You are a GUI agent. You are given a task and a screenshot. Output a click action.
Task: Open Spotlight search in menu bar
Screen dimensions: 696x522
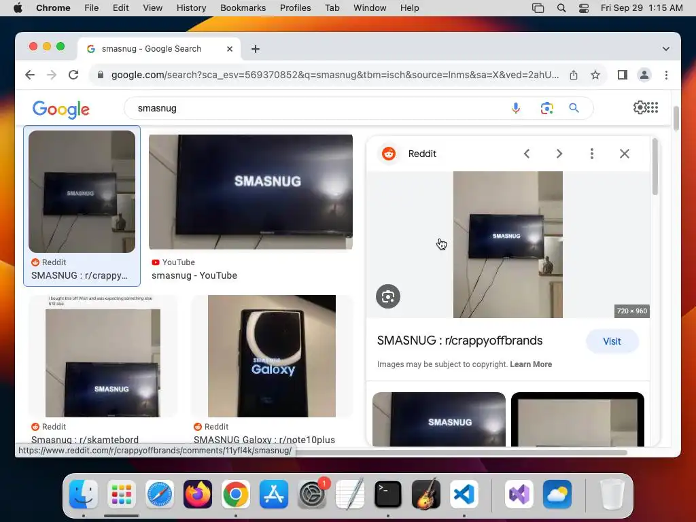coord(561,8)
